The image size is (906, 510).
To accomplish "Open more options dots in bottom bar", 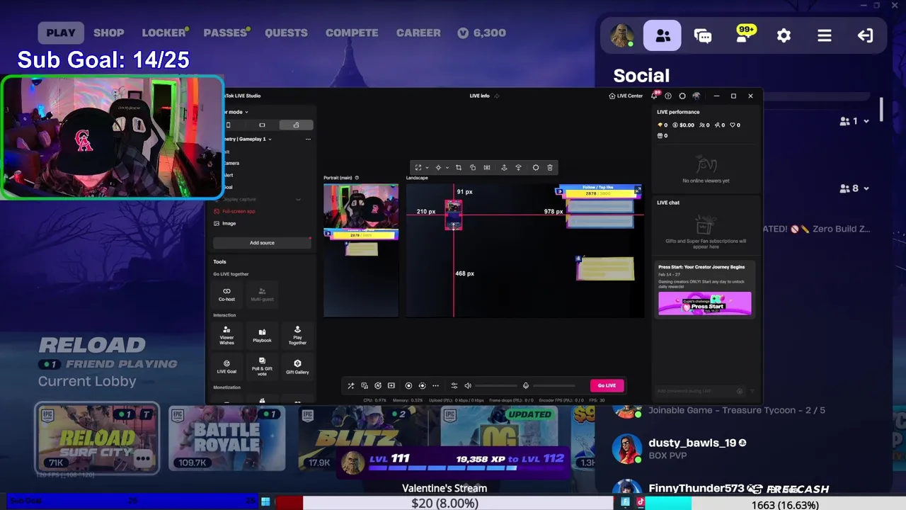I will pyautogui.click(x=435, y=385).
